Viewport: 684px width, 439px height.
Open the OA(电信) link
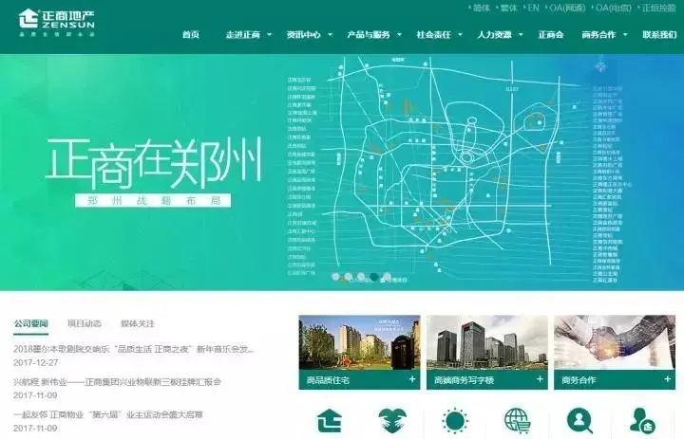(x=614, y=8)
